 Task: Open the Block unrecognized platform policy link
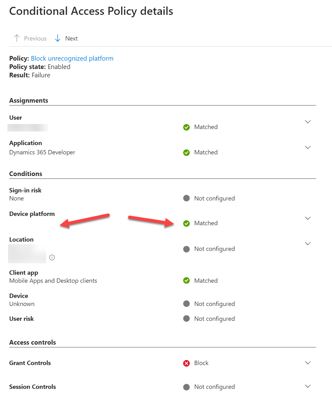pyautogui.click(x=72, y=58)
